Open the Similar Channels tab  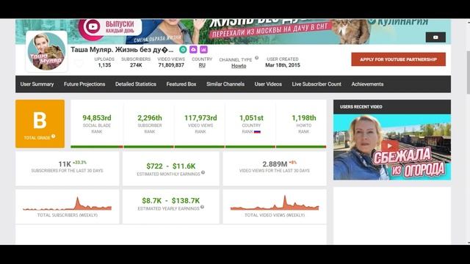225,84
